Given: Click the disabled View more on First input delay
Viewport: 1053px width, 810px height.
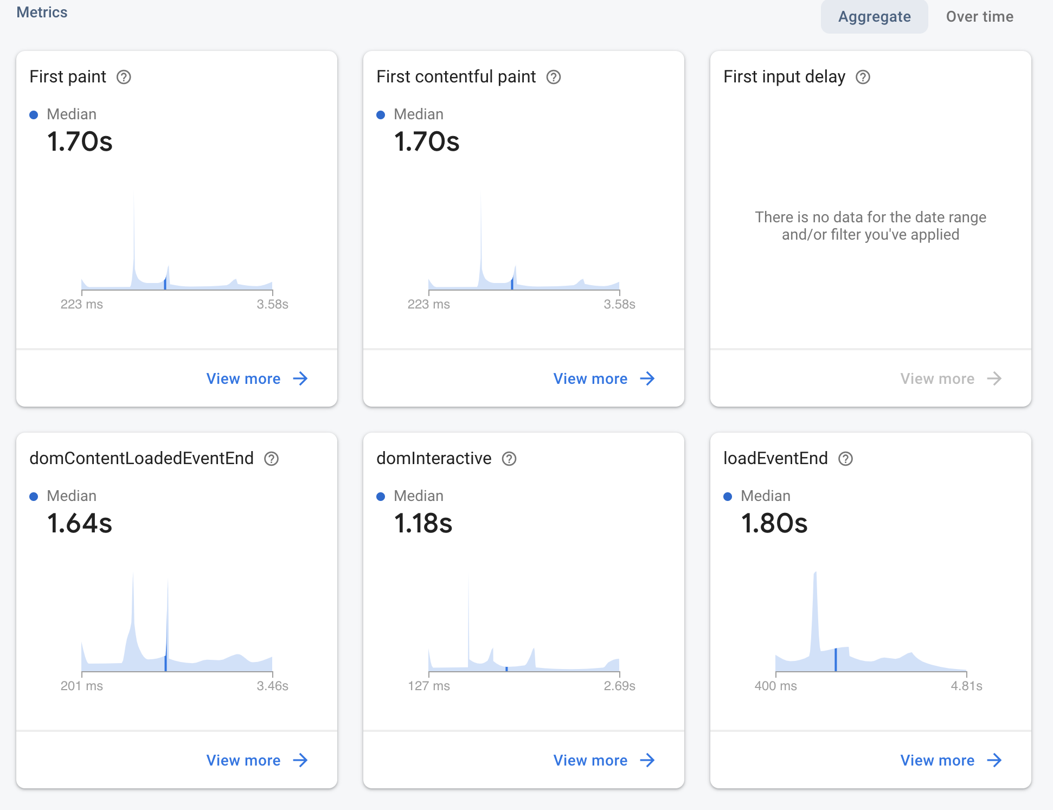Looking at the screenshot, I should pyautogui.click(x=951, y=378).
